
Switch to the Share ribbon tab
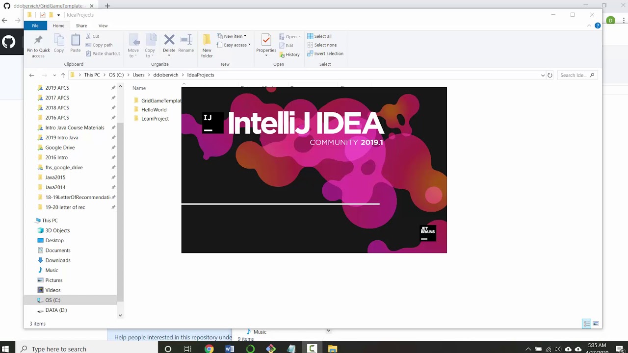81,25
